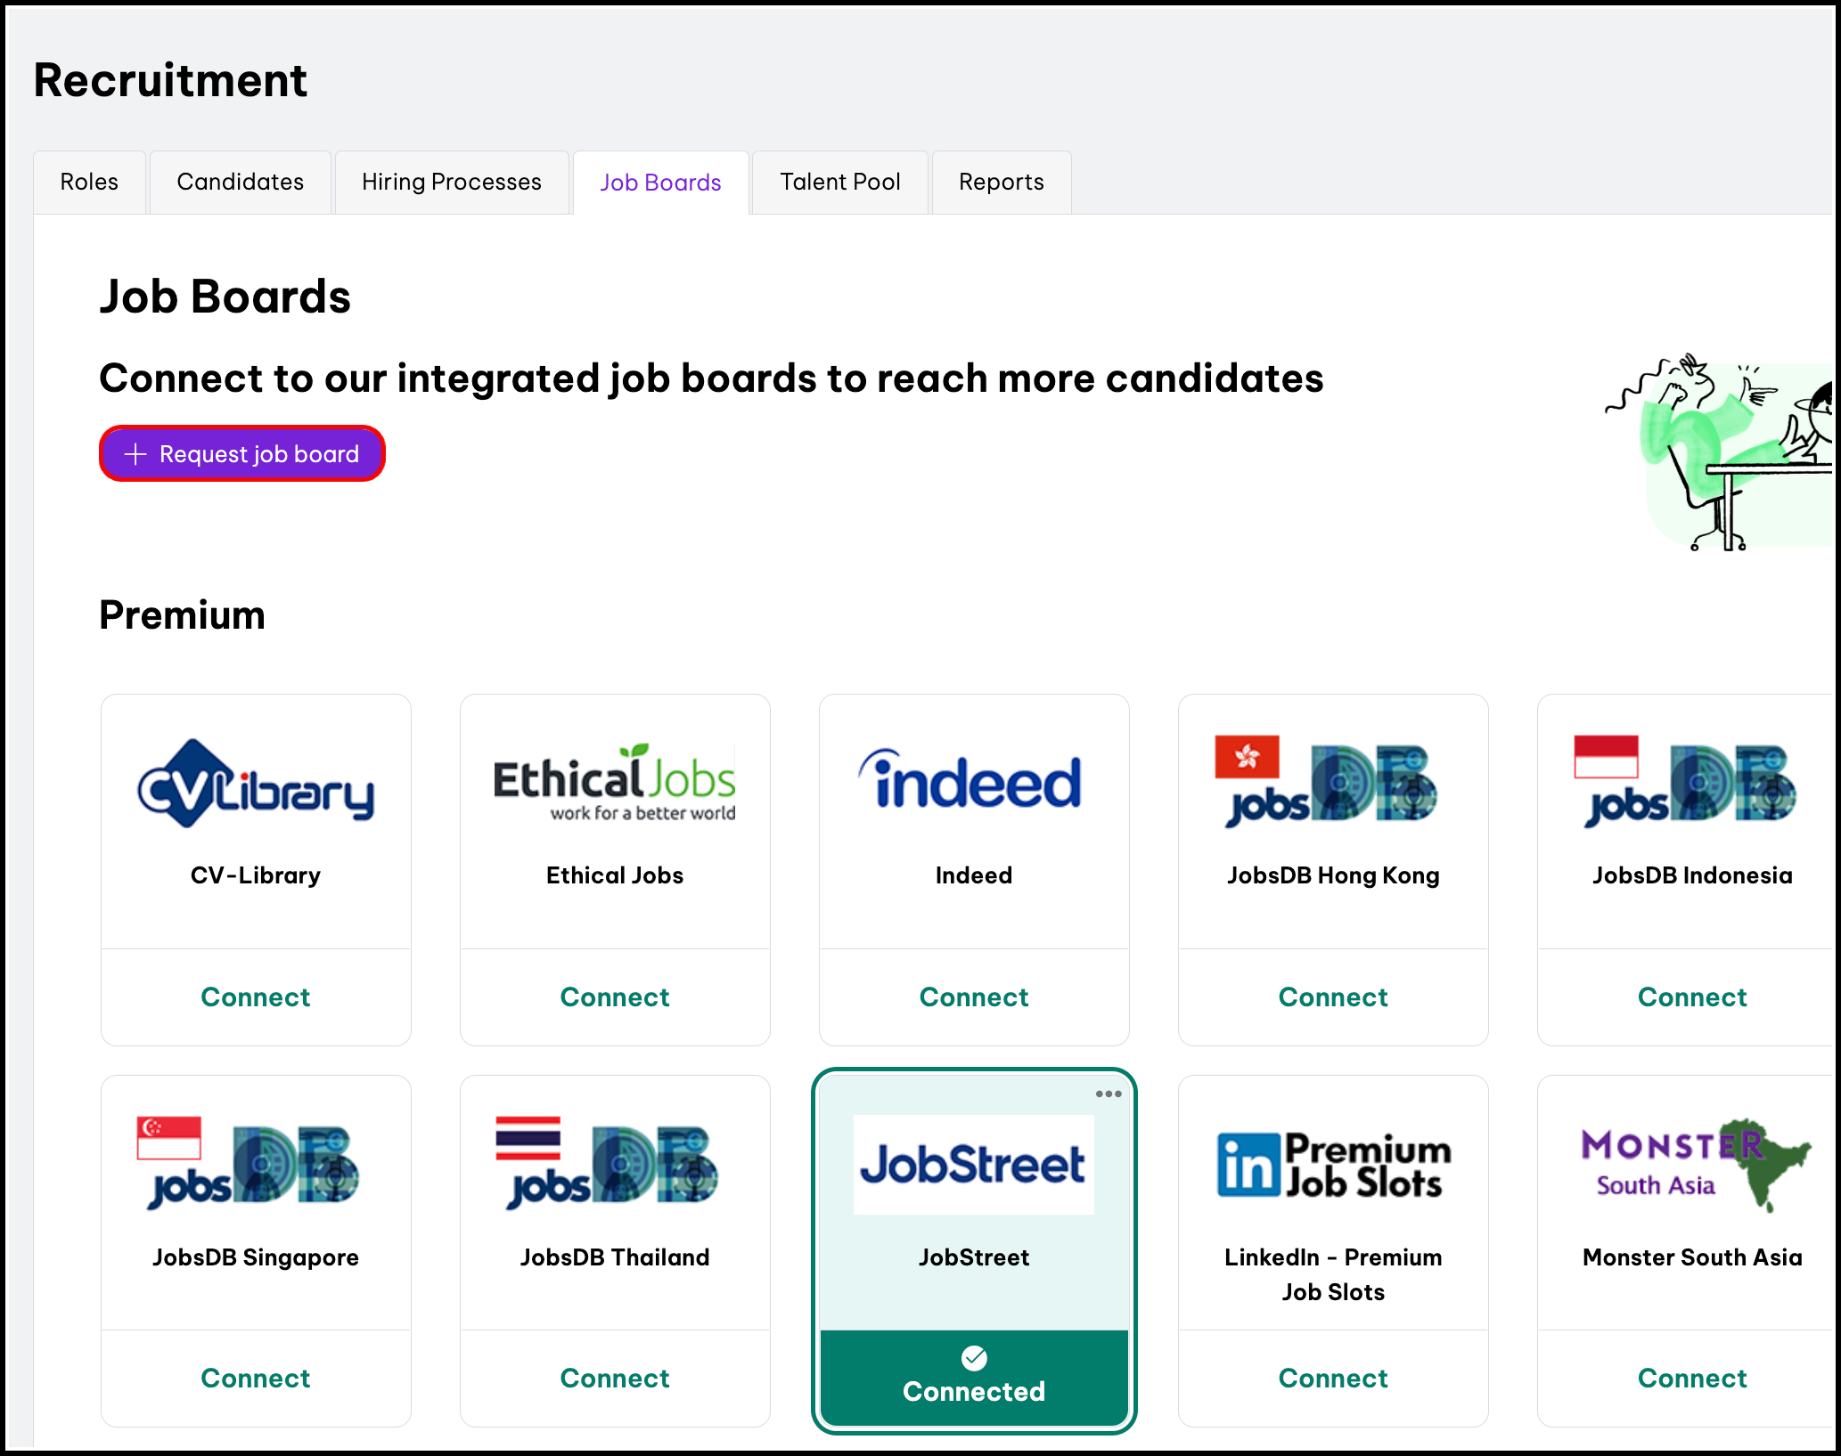Connect the CV-Library job board
The width and height of the screenshot is (1841, 1456).
(x=256, y=997)
